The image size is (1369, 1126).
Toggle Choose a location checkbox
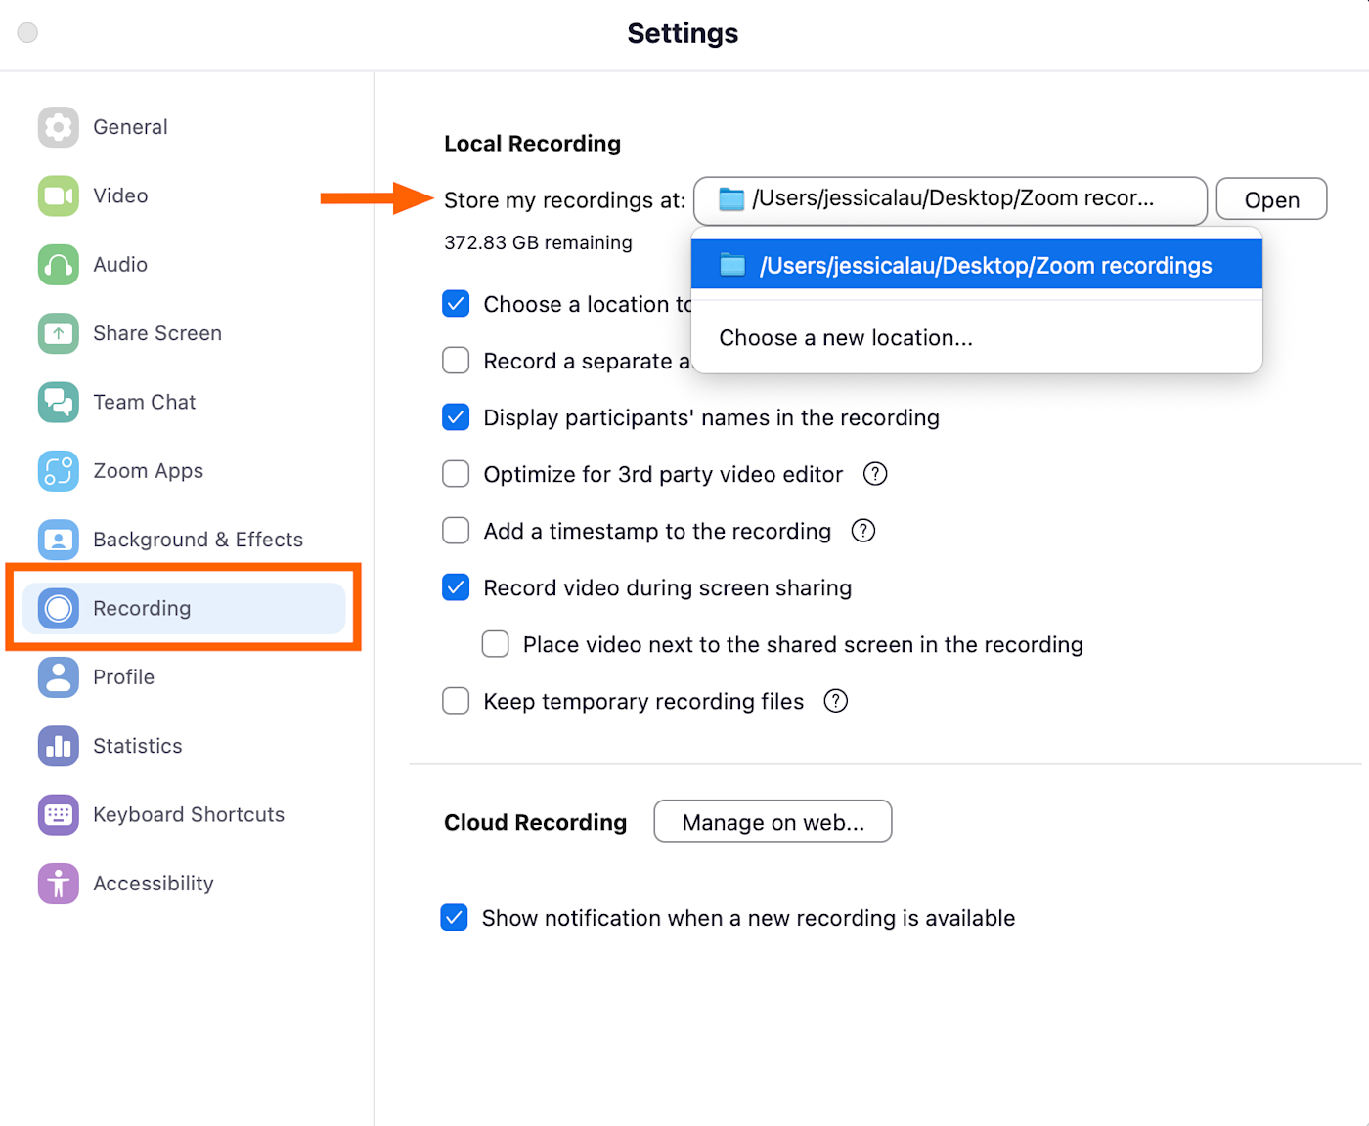[456, 304]
